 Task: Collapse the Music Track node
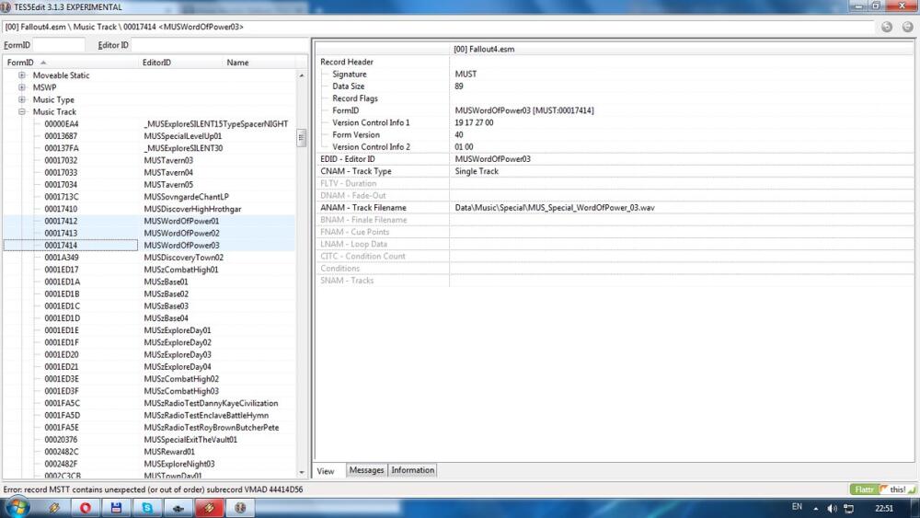pos(22,111)
